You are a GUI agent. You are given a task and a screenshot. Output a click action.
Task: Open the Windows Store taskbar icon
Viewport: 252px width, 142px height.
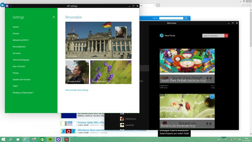tap(42, 139)
